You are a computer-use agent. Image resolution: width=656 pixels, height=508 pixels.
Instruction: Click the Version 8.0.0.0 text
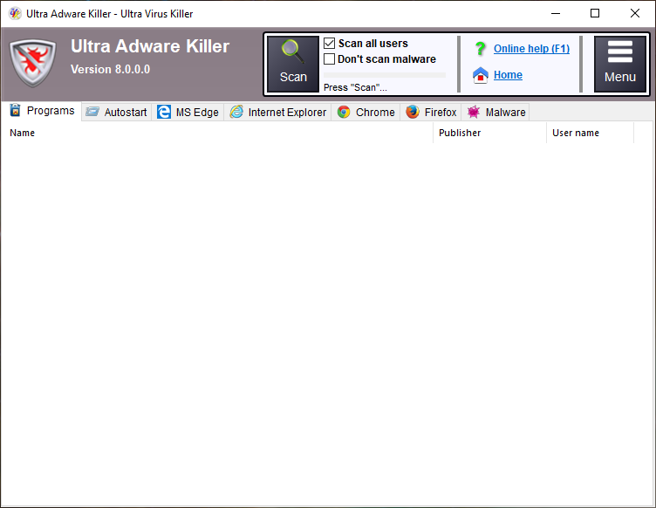click(110, 69)
